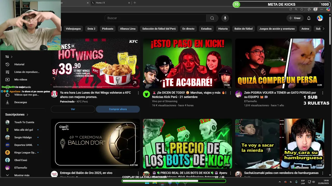
Task: Select Selección de fútbol del Perú chip
Action: click(x=160, y=29)
